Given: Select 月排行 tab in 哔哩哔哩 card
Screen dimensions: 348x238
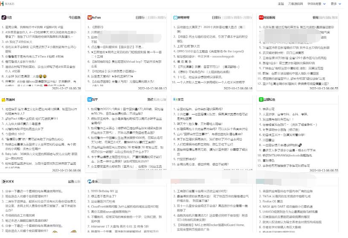Looking at the screenshot, I should click(x=248, y=17).
